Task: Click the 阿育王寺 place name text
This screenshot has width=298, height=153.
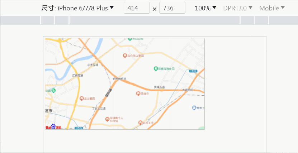Action: [x=148, y=123]
